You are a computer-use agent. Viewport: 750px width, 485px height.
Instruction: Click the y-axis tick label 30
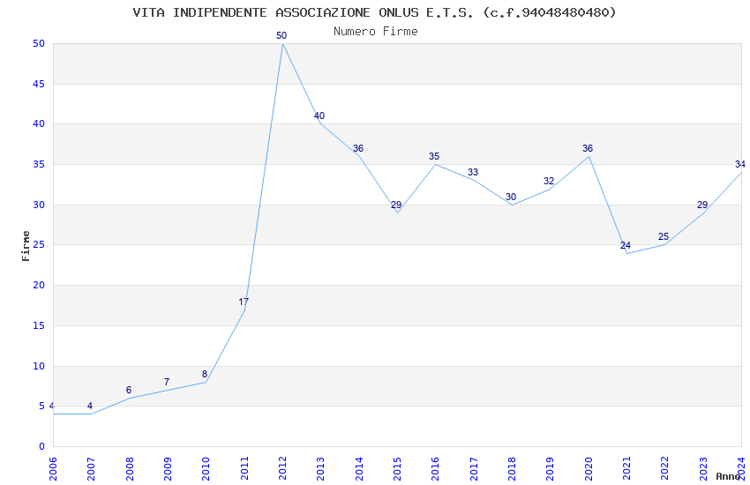(39, 205)
